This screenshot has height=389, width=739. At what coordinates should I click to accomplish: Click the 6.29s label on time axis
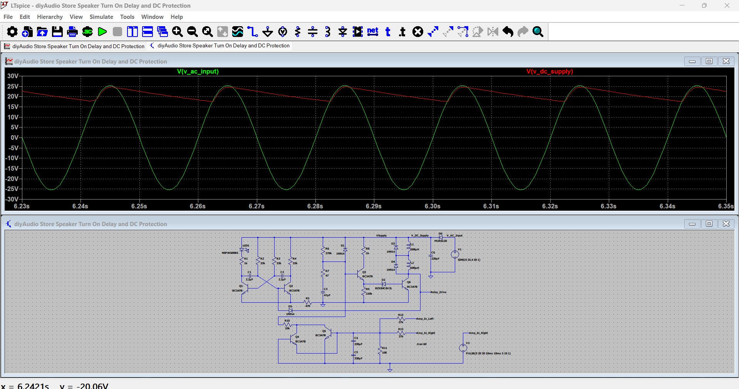[x=374, y=206]
